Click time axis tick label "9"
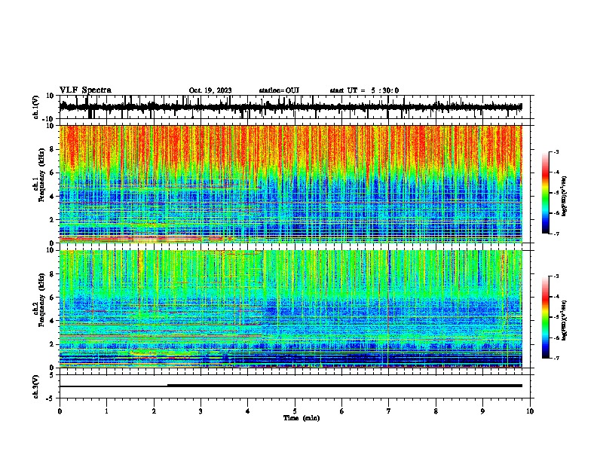Viewport: 597px width, 461px height. (x=482, y=411)
